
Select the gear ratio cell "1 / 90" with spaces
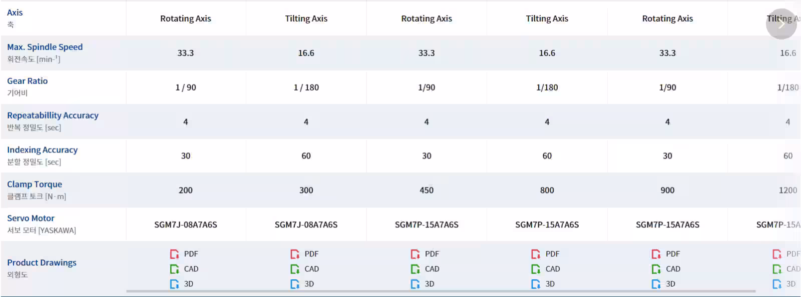[186, 87]
